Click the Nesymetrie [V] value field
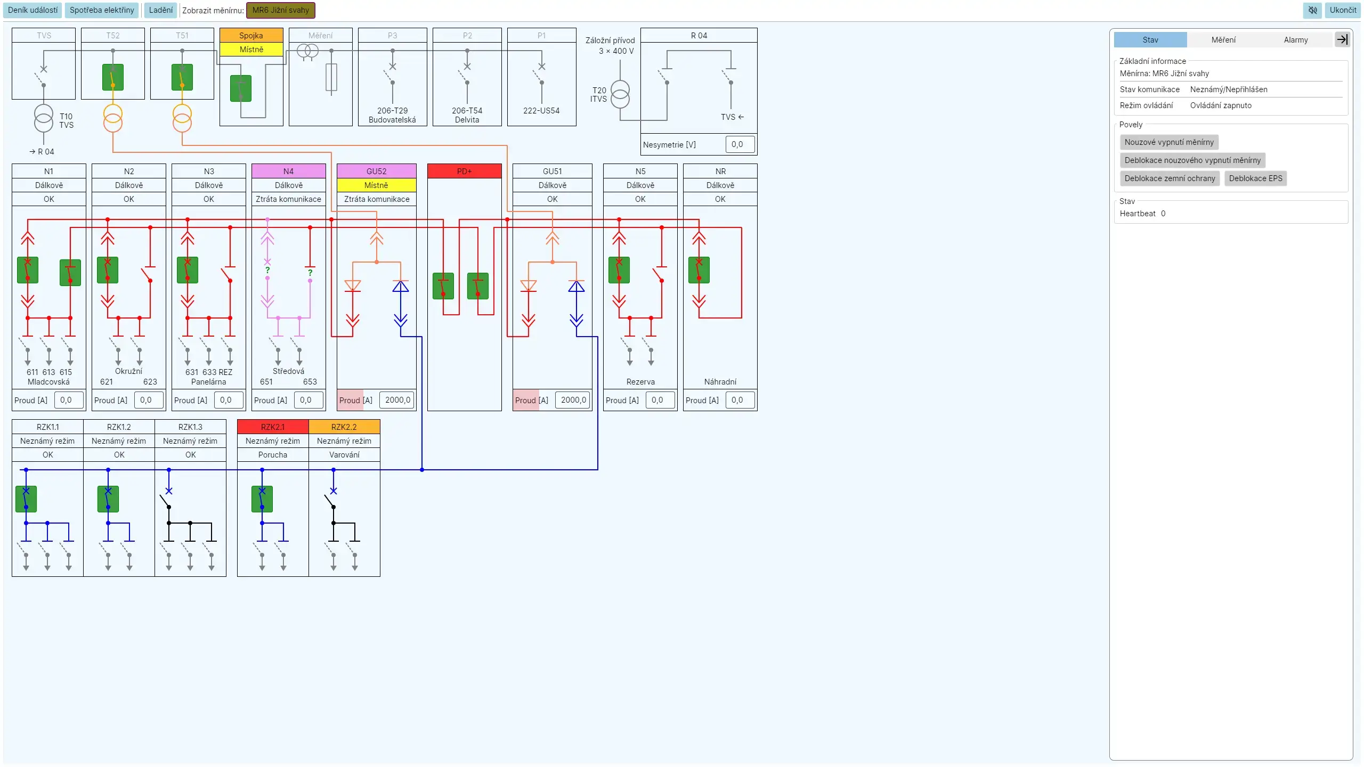 (740, 144)
